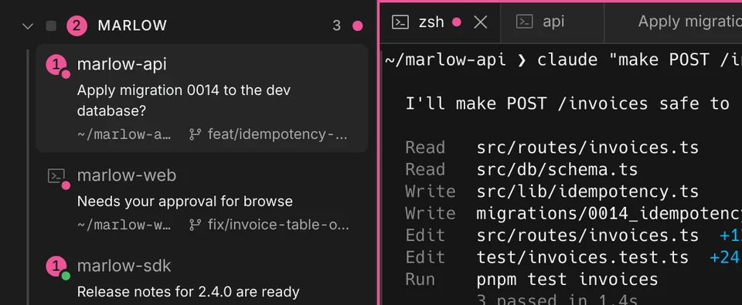
Task: Click the terminal icon on the api tab
Action: pos(524,22)
